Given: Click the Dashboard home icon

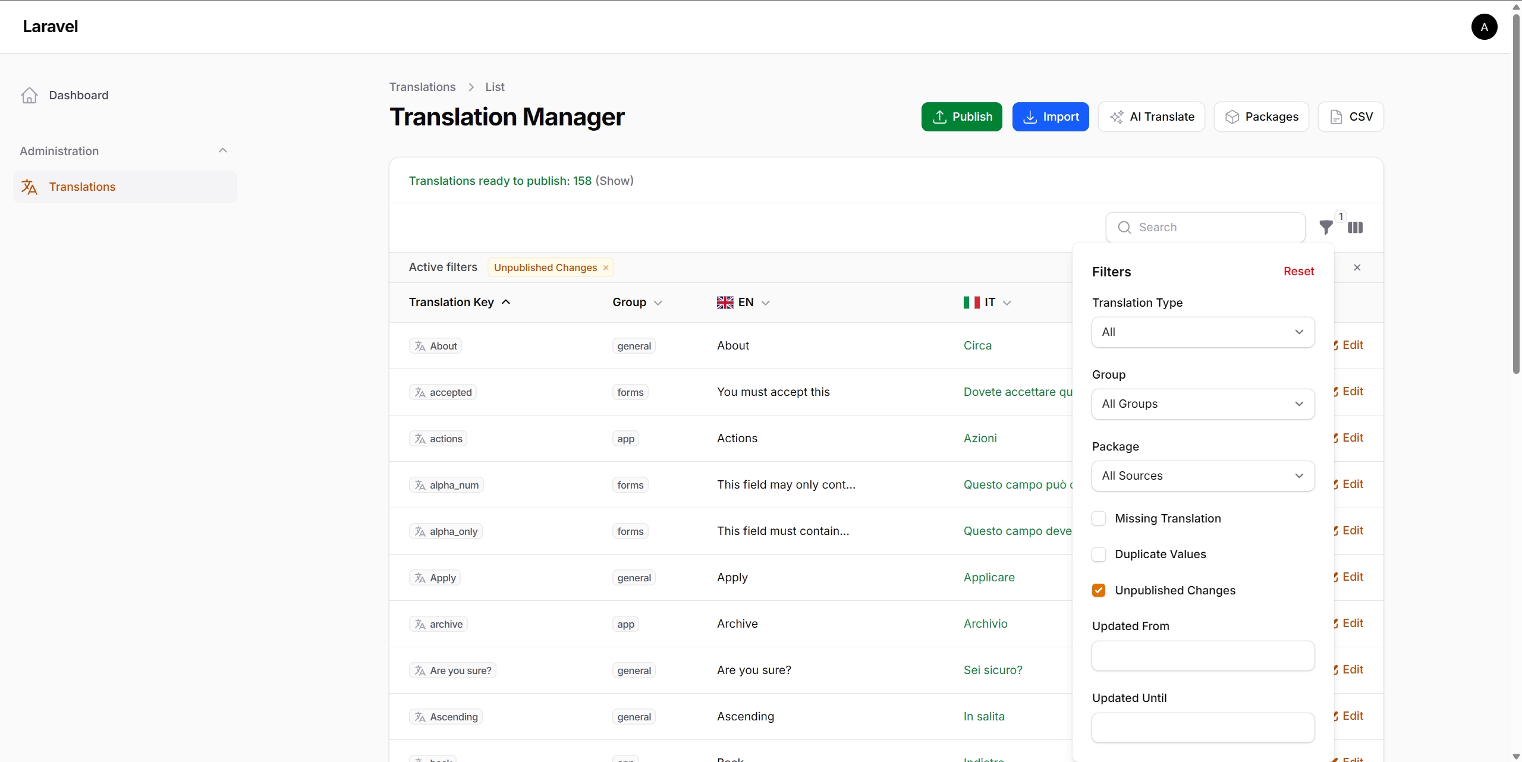Looking at the screenshot, I should pos(29,96).
